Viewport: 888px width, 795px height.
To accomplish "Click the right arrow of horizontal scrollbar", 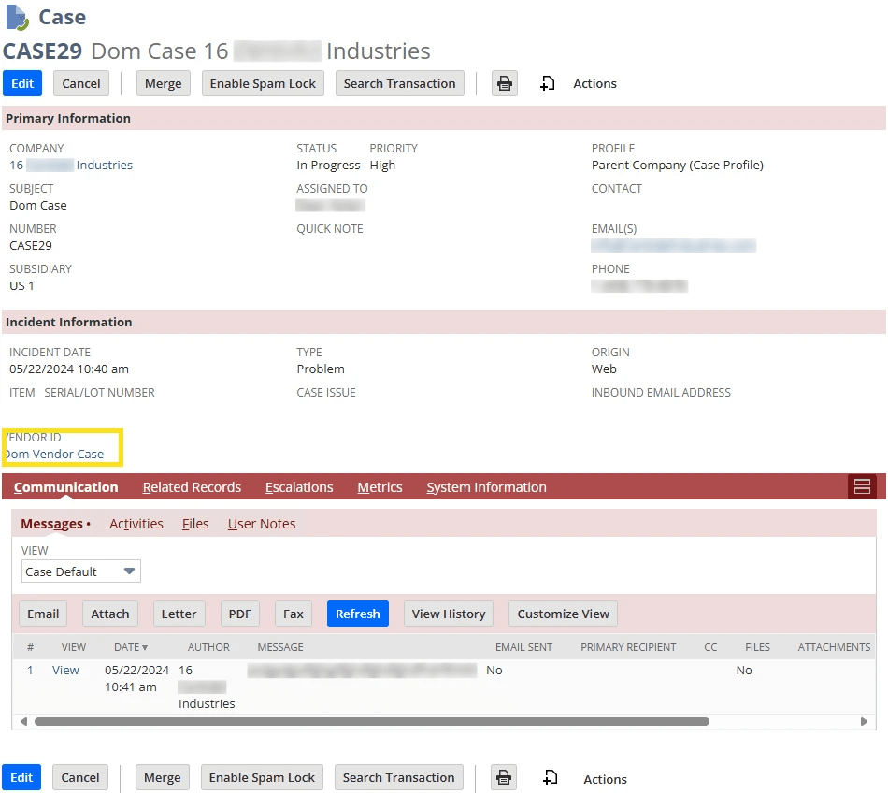I will coord(864,721).
